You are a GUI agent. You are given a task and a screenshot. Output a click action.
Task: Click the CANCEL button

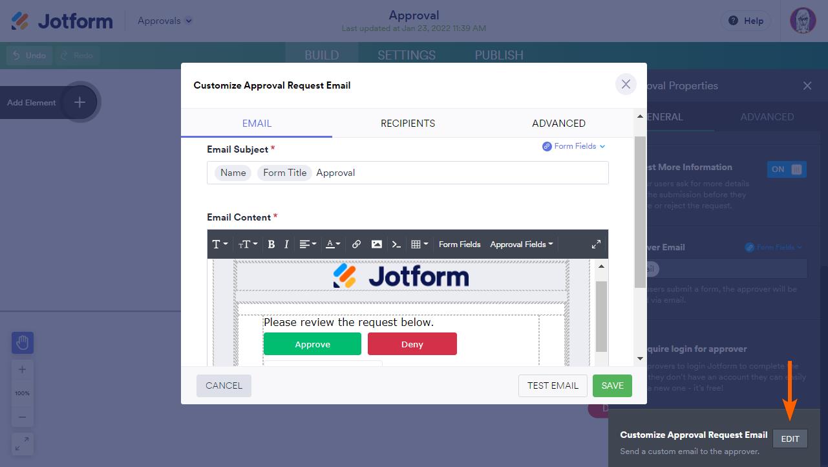tap(224, 386)
